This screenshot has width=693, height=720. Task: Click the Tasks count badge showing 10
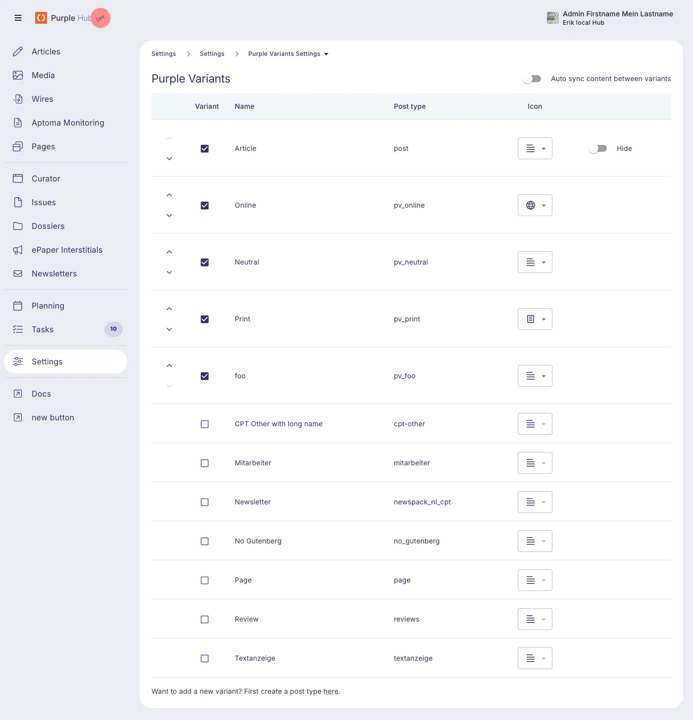[113, 329]
